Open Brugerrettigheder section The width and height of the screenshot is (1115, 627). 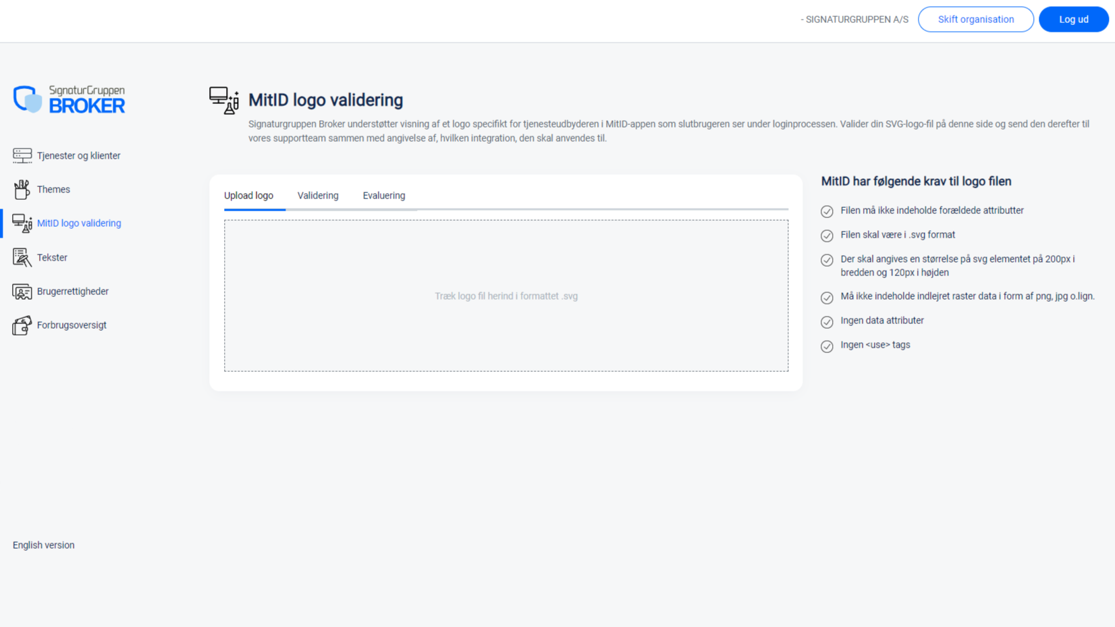click(73, 292)
